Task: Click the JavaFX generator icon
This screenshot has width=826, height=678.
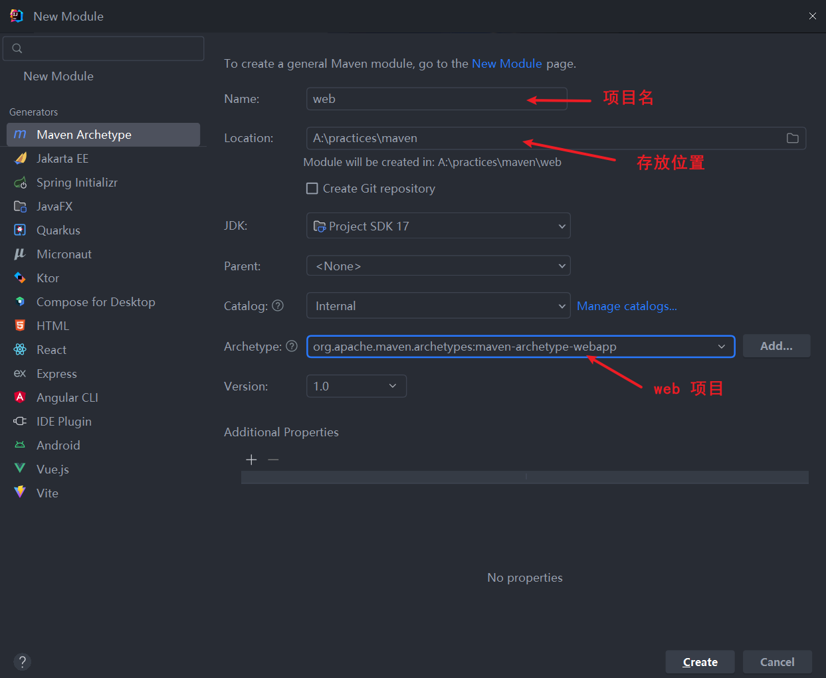Action: (20, 207)
